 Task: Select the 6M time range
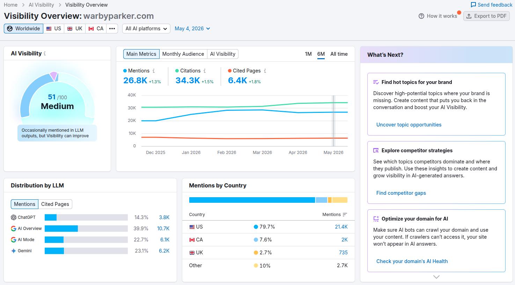point(321,54)
